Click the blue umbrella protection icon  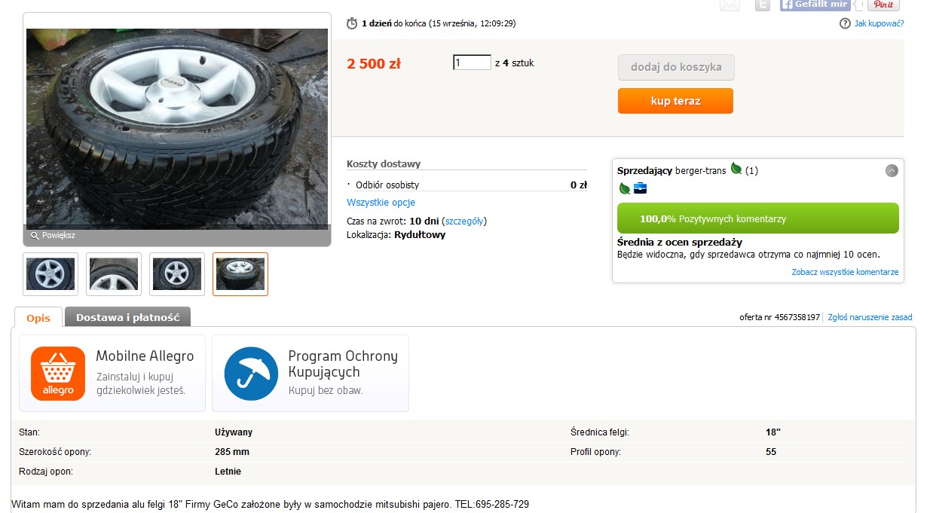click(251, 374)
